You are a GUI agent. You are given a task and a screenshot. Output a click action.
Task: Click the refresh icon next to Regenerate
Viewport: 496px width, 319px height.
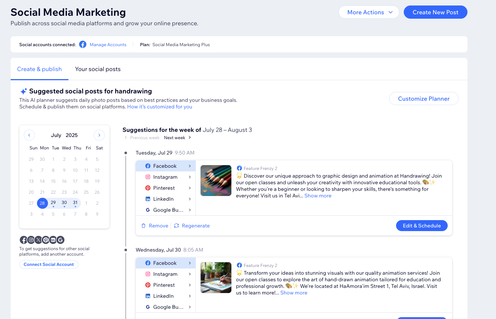(176, 226)
